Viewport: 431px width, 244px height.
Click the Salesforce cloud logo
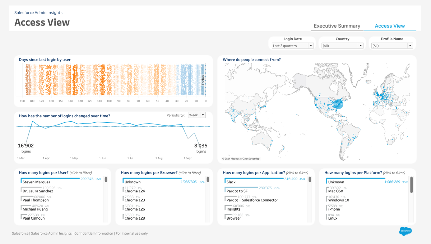(x=405, y=231)
